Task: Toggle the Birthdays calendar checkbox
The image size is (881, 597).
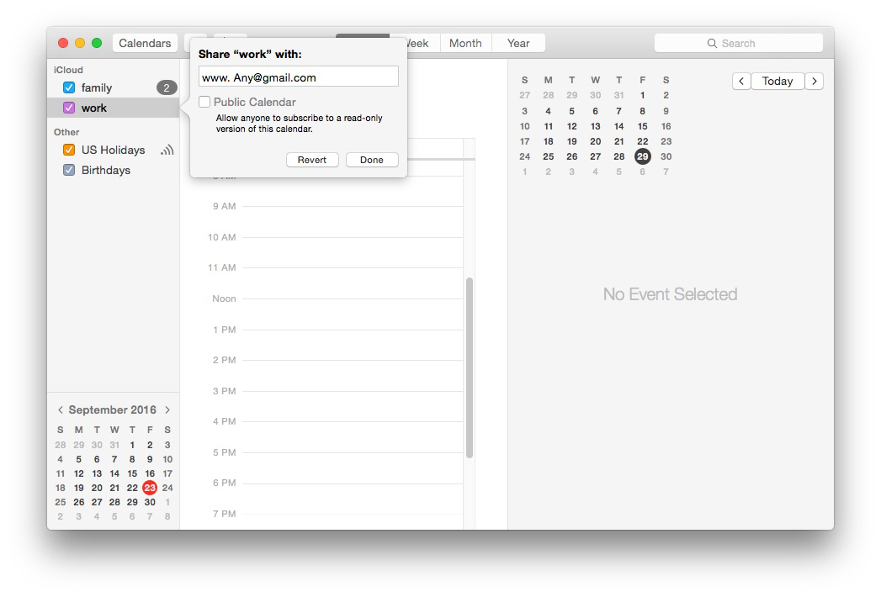Action: click(69, 170)
